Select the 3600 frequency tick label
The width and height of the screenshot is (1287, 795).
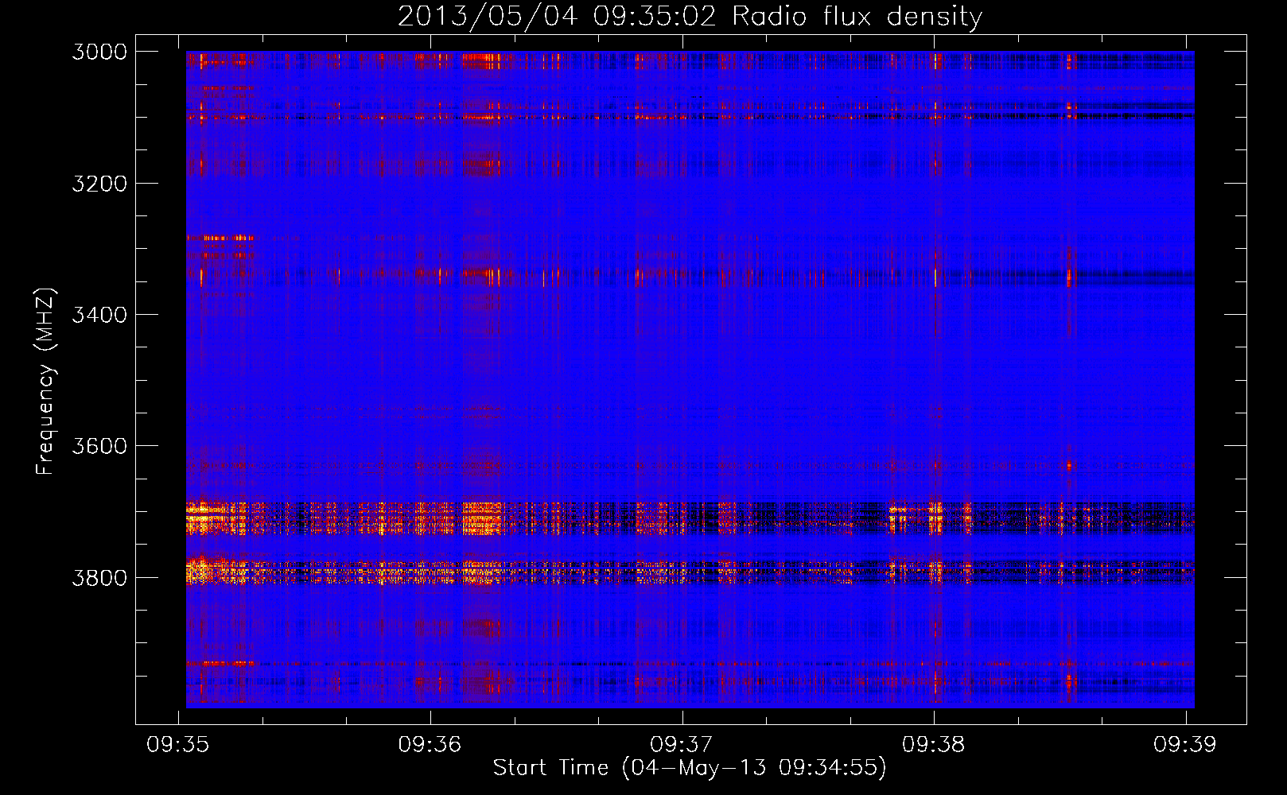(99, 446)
